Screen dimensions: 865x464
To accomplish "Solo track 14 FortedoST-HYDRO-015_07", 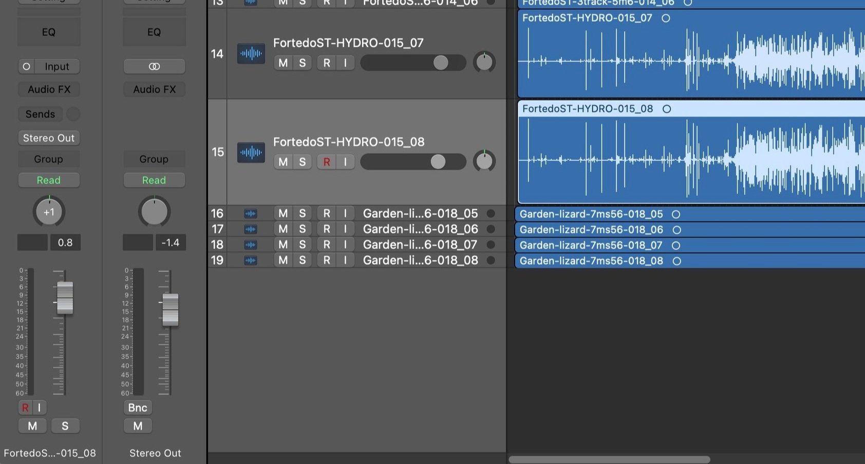I will pyautogui.click(x=303, y=63).
